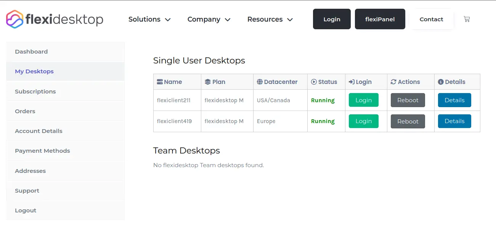Click the flexidesktop logo
Screen dimensions: 496x231
(x=55, y=19)
